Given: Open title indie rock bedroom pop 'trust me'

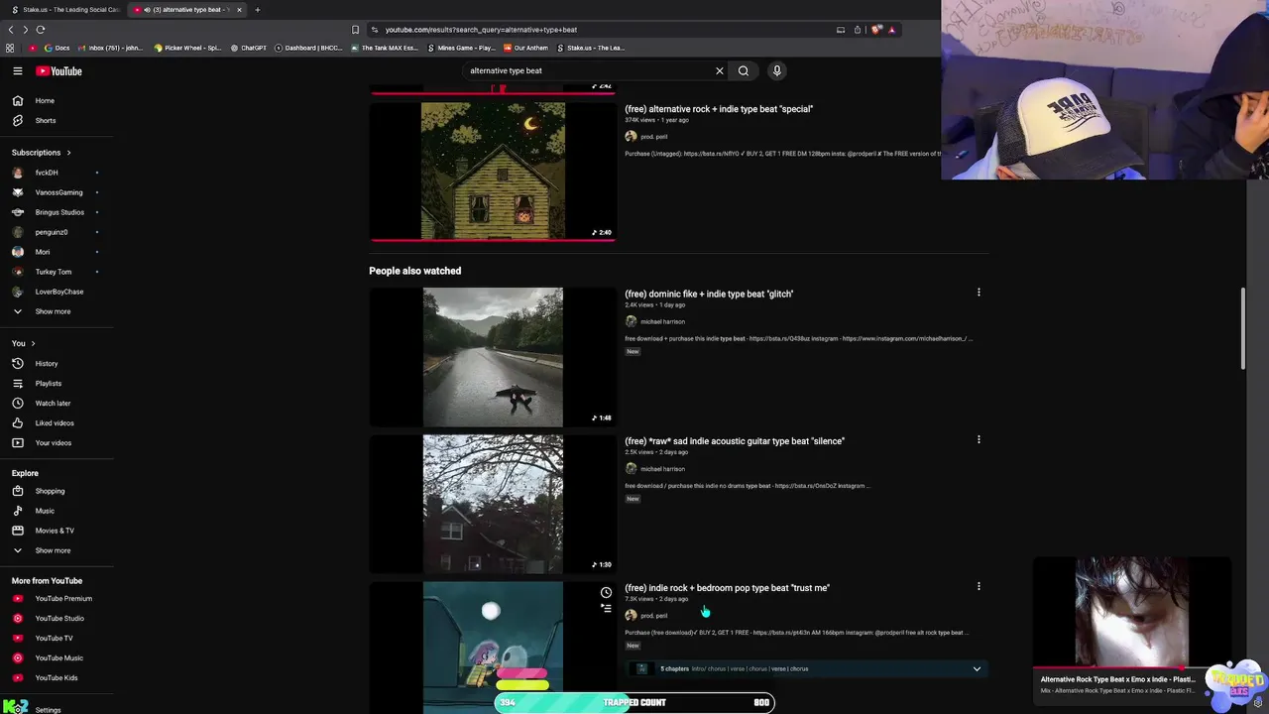Looking at the screenshot, I should pyautogui.click(x=727, y=587).
